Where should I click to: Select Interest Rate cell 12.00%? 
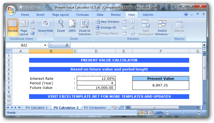(x=96, y=79)
